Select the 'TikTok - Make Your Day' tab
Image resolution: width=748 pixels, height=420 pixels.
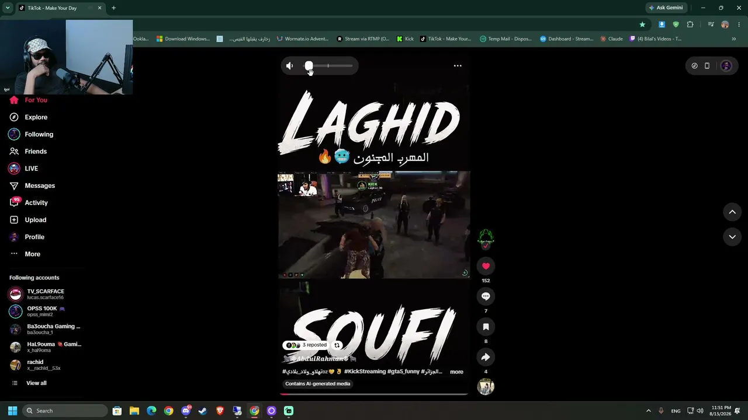point(60,8)
